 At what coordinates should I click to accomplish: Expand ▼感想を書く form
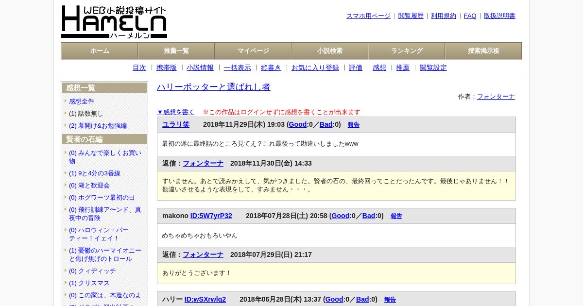click(x=176, y=112)
